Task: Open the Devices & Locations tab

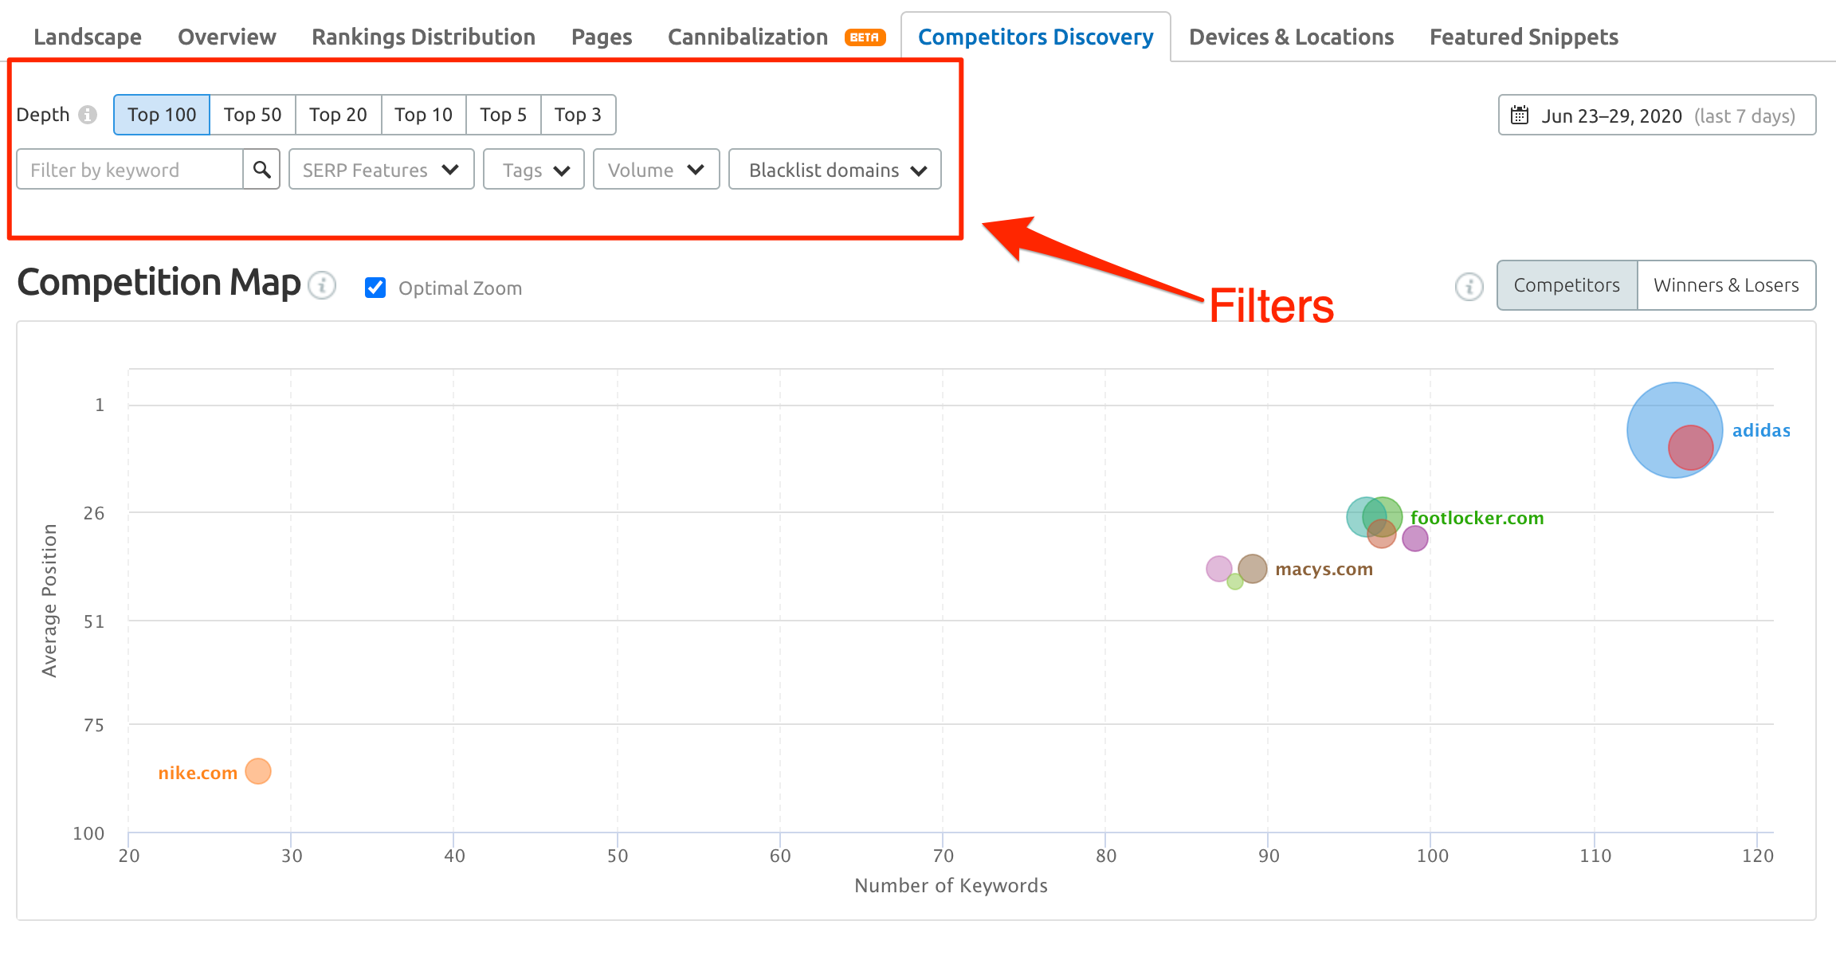Action: tap(1291, 37)
